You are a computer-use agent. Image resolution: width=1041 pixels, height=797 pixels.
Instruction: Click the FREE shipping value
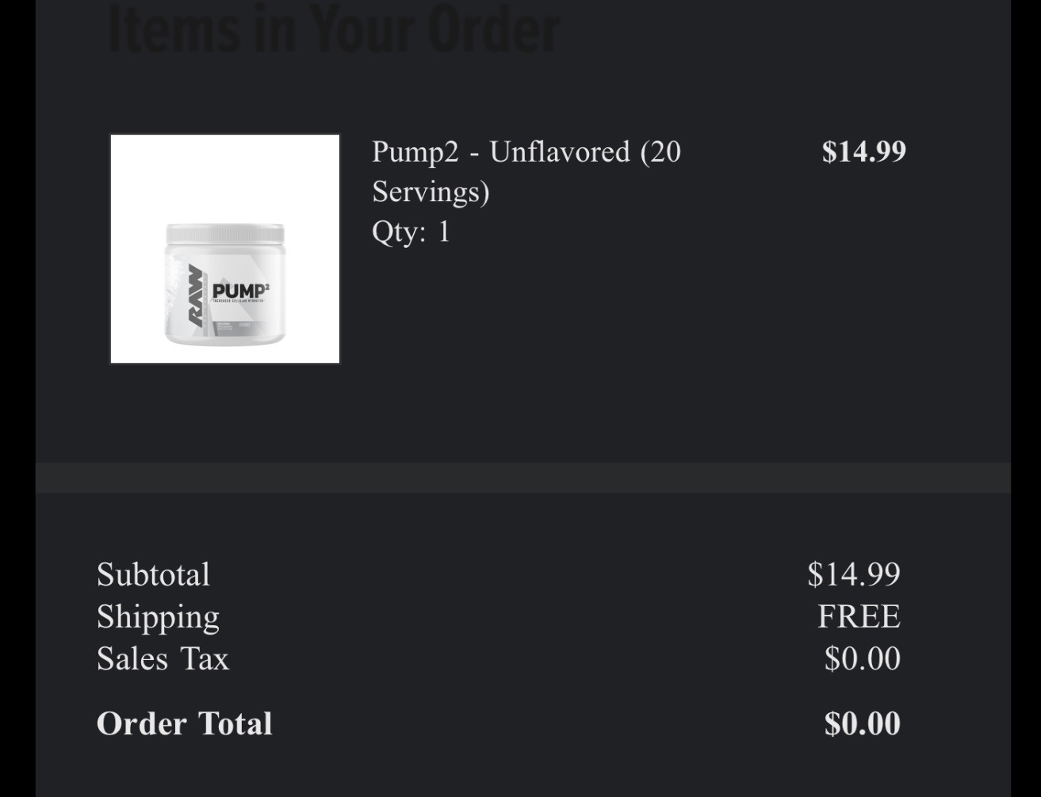[x=859, y=616]
